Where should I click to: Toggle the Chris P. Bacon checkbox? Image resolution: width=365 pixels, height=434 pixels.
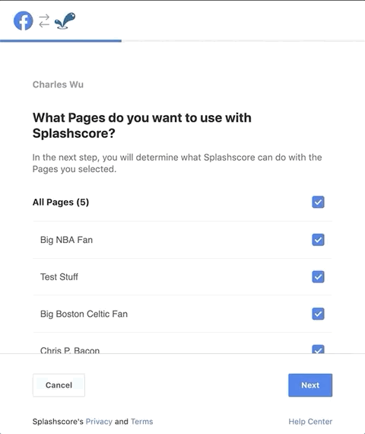point(318,349)
